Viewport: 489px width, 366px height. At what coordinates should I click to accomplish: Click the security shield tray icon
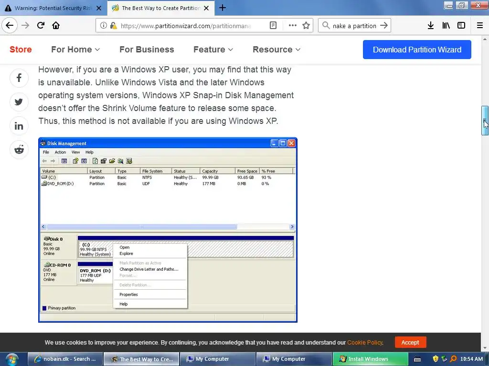[x=436, y=359]
